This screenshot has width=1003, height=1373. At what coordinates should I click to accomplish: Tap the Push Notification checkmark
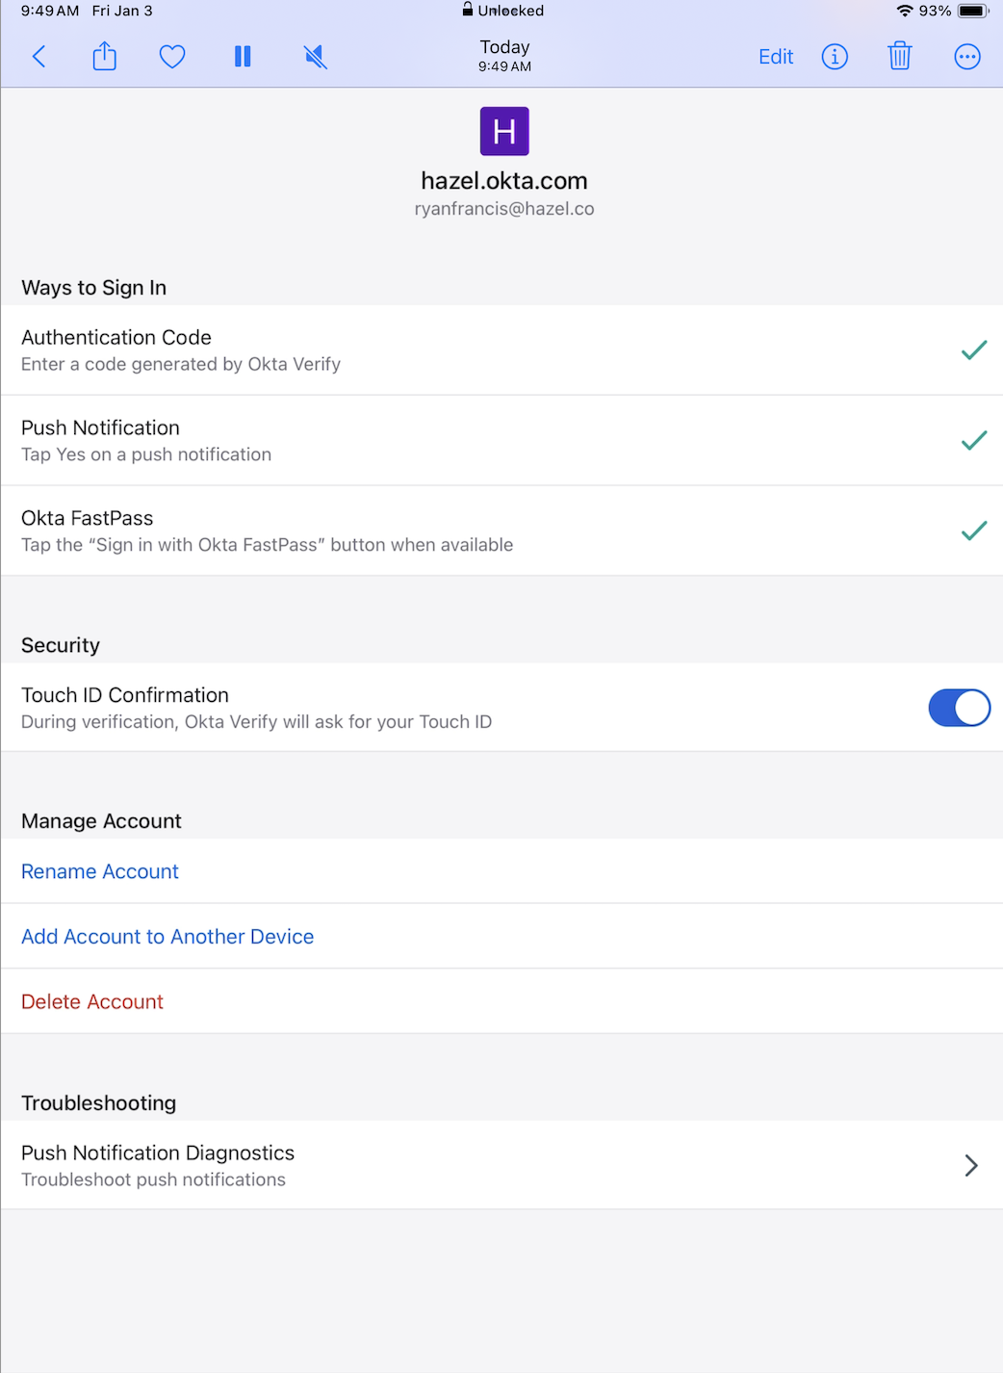(x=974, y=441)
